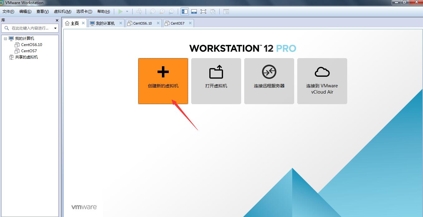Collapse the 我的计算机 tree node
This screenshot has height=217, width=423.
5,39
